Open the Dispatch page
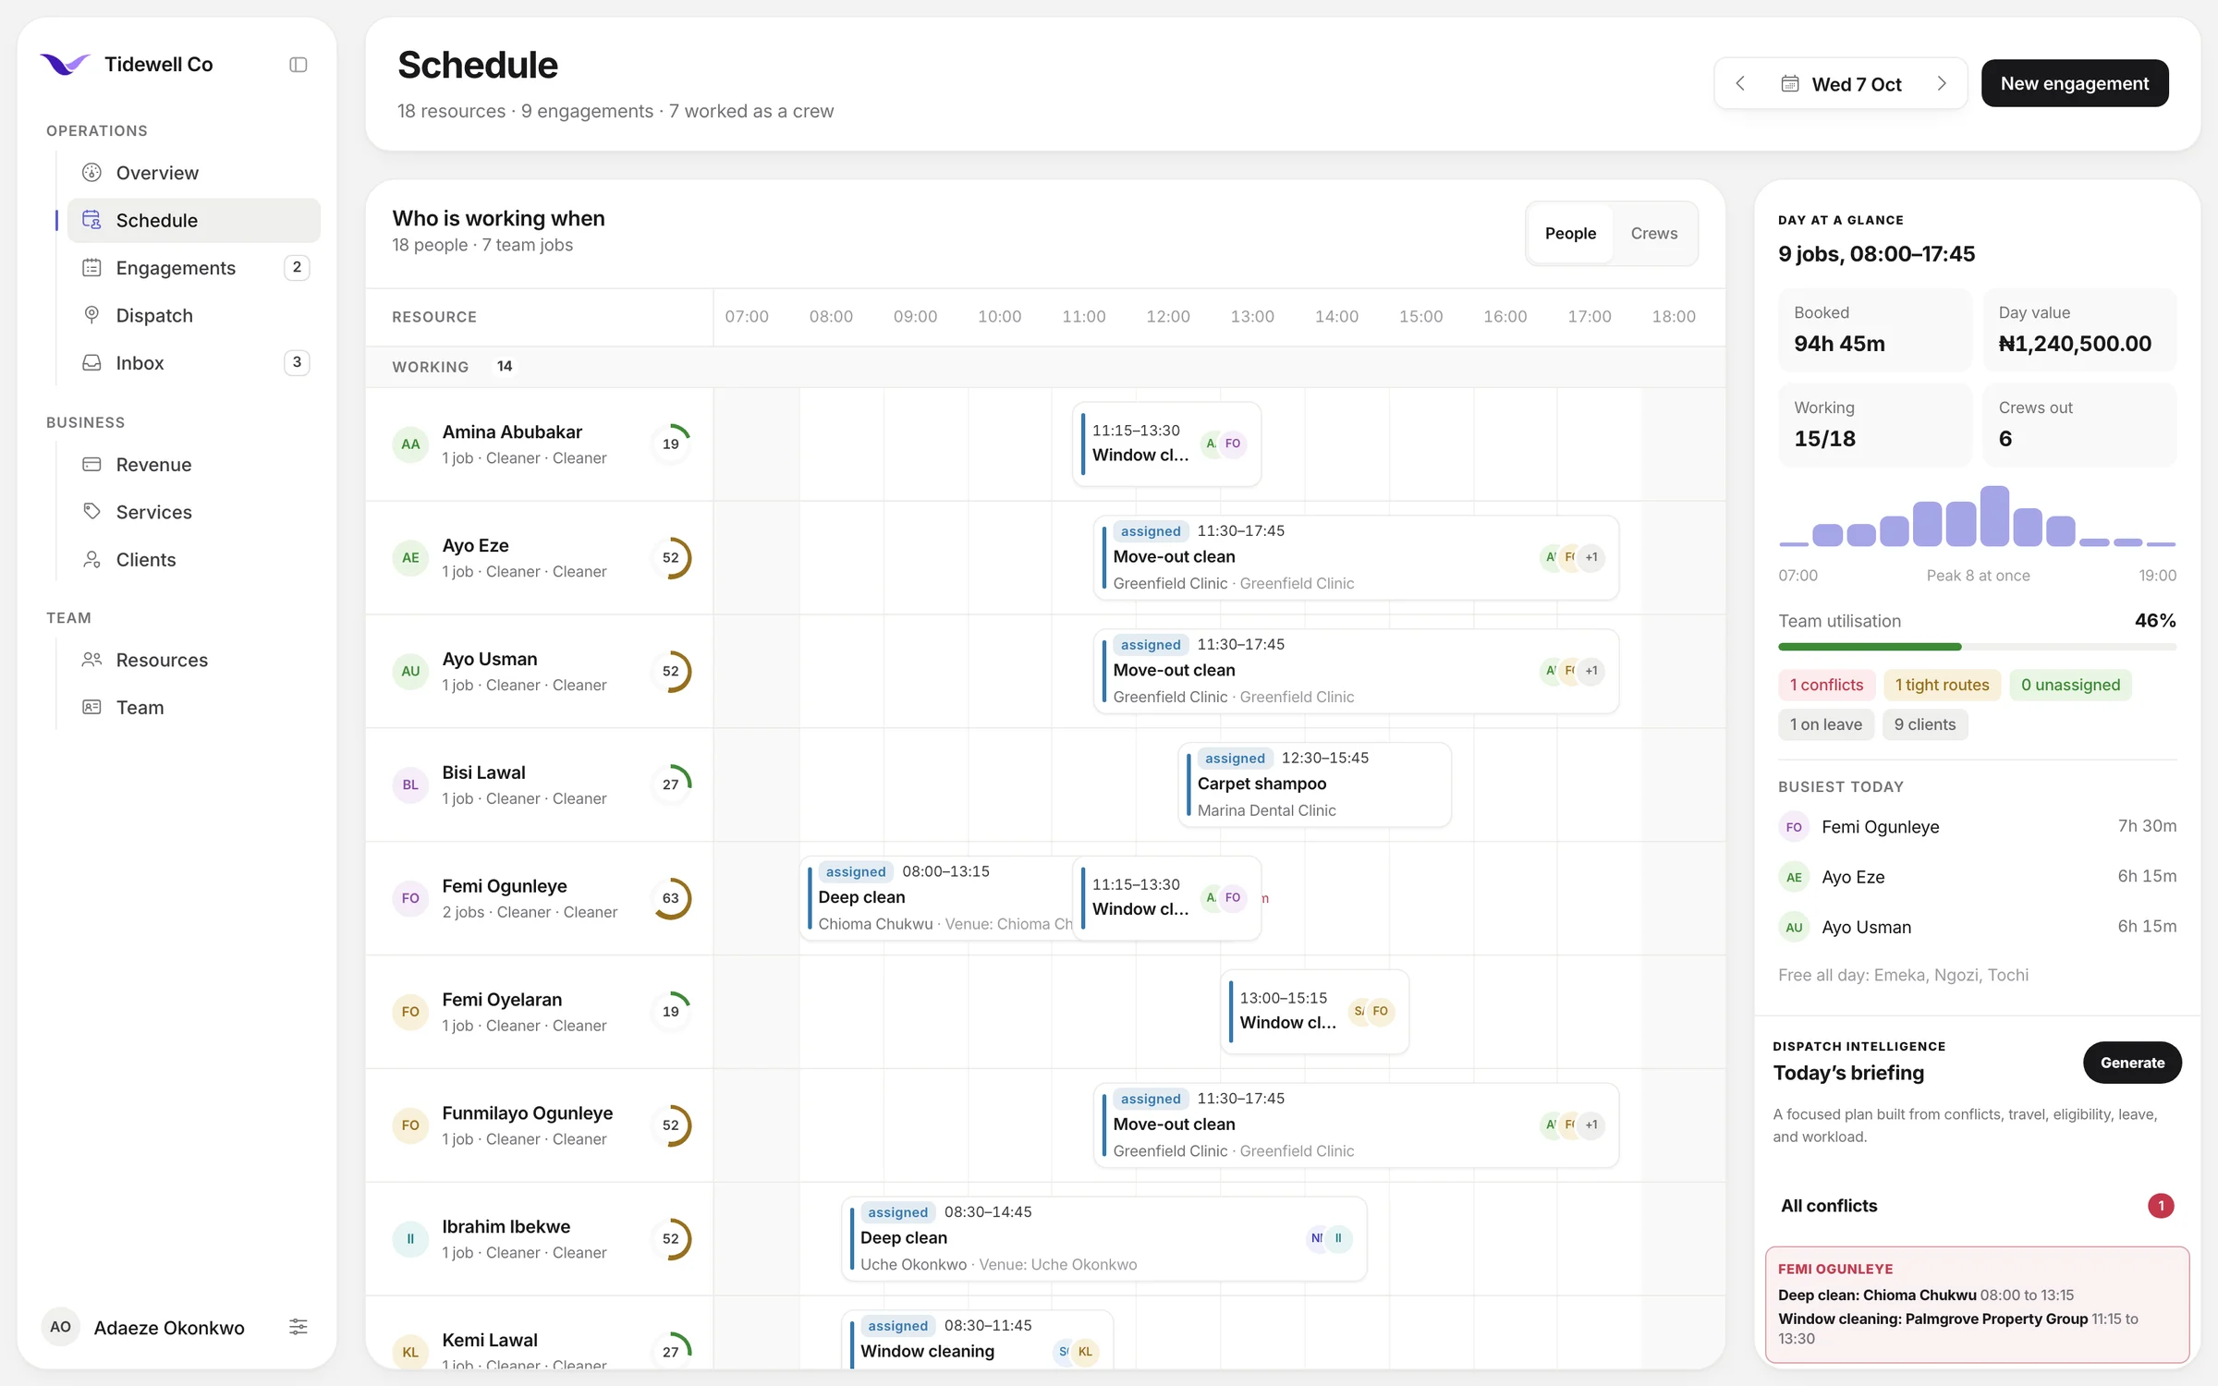2218x1386 pixels. click(194, 315)
